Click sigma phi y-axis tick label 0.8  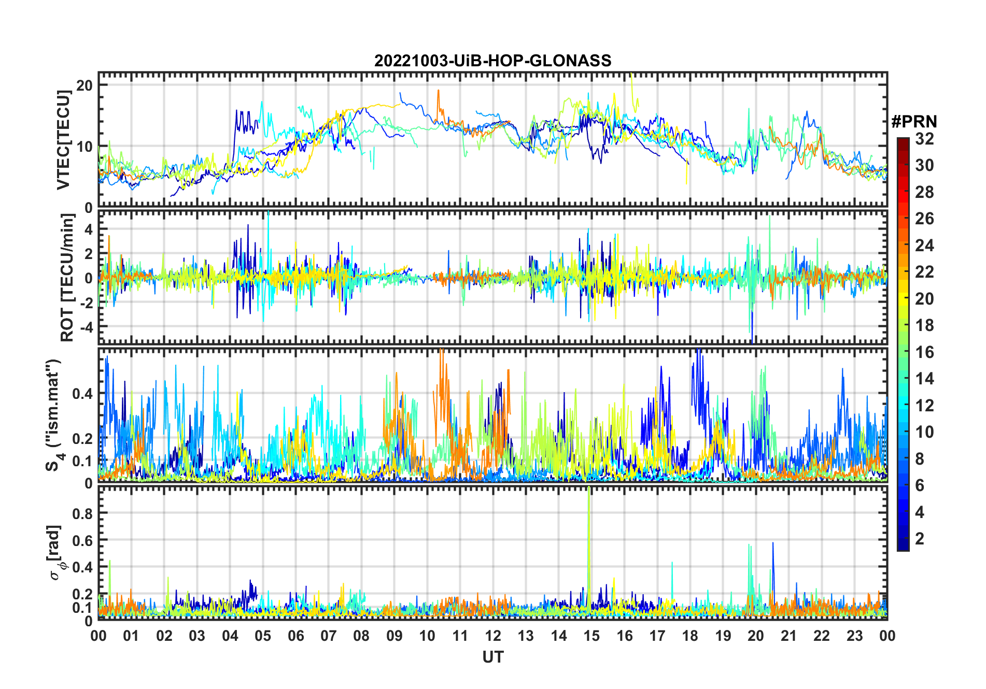coord(82,513)
